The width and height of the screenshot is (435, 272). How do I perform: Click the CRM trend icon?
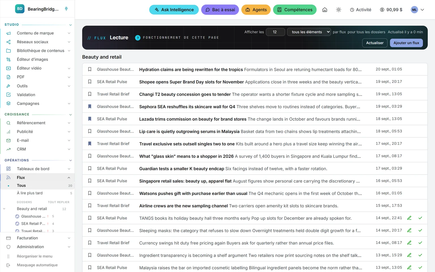tap(8, 149)
